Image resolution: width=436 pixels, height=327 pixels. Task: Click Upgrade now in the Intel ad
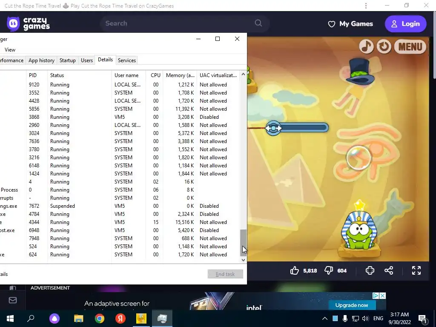click(351, 305)
